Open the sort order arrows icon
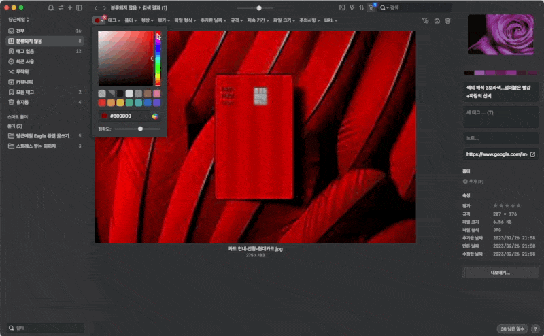This screenshot has height=336, width=544. click(362, 7)
